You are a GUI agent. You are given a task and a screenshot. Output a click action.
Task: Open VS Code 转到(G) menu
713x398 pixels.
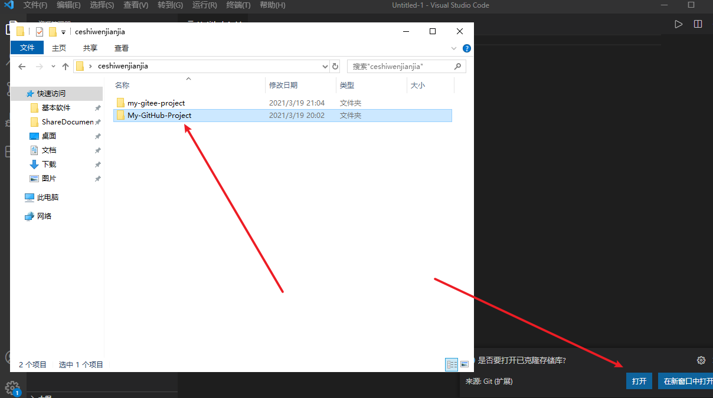171,5
